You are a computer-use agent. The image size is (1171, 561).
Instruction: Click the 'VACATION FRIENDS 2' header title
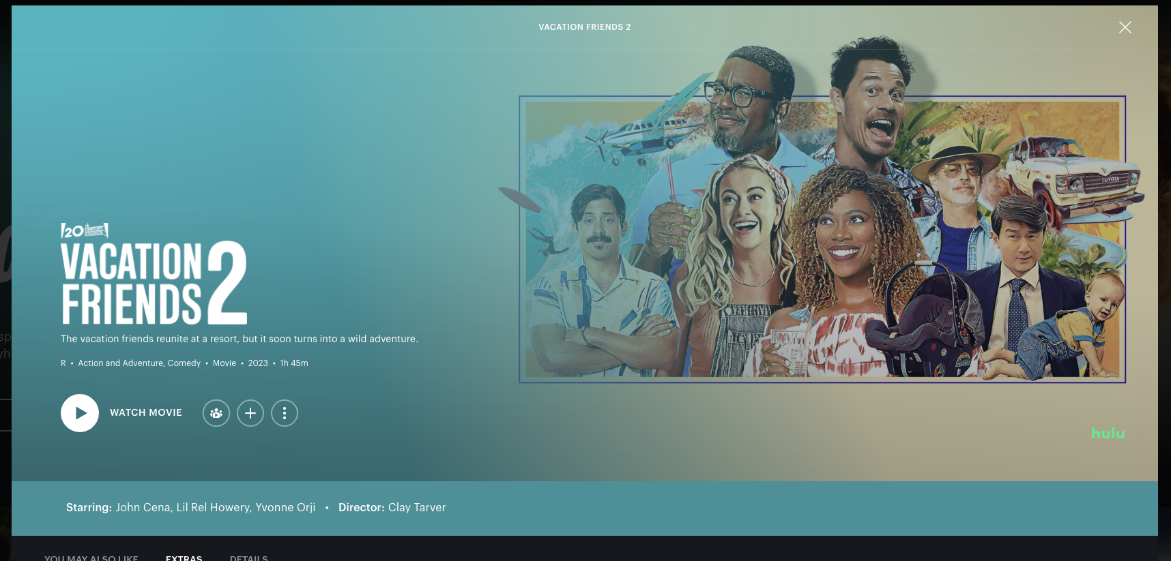click(585, 27)
